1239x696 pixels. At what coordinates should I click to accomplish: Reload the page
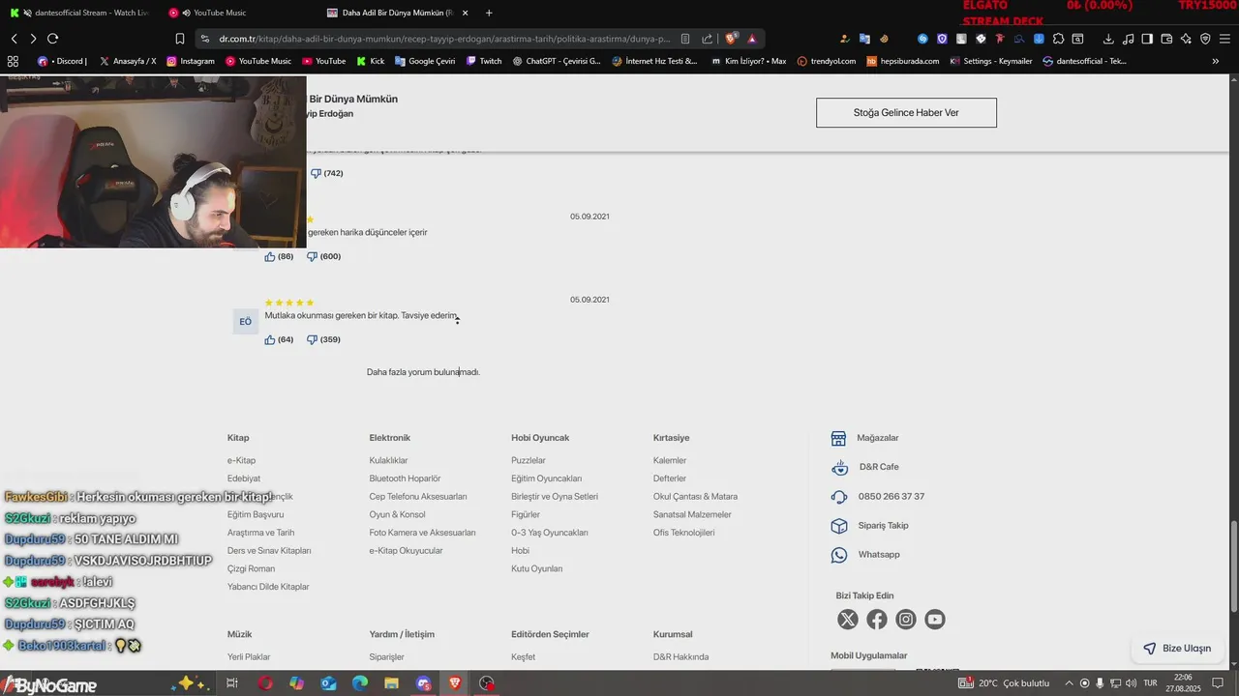53,39
